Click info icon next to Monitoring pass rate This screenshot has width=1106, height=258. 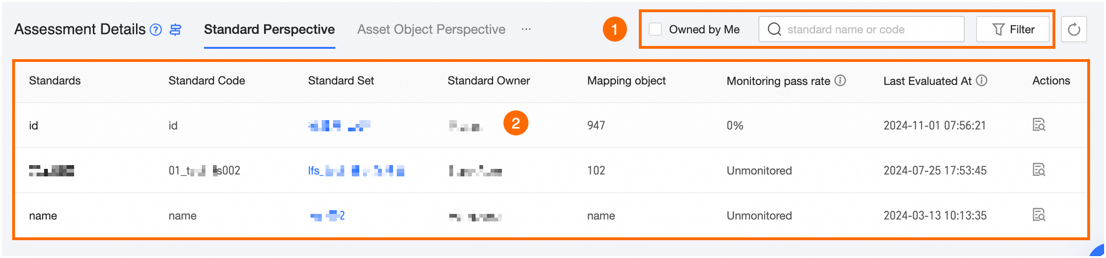tap(841, 81)
